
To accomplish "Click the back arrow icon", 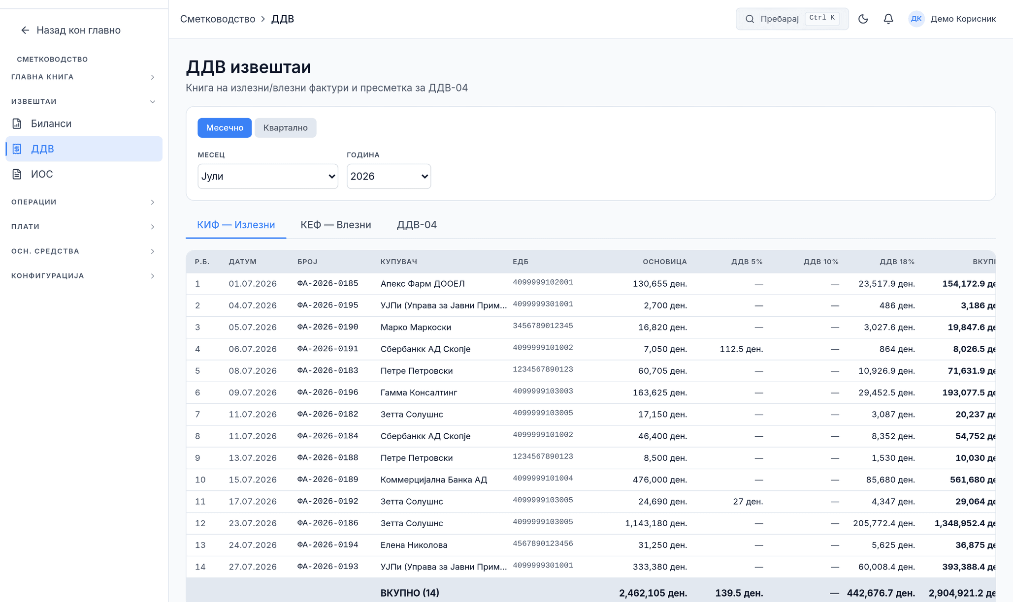I will [25, 30].
